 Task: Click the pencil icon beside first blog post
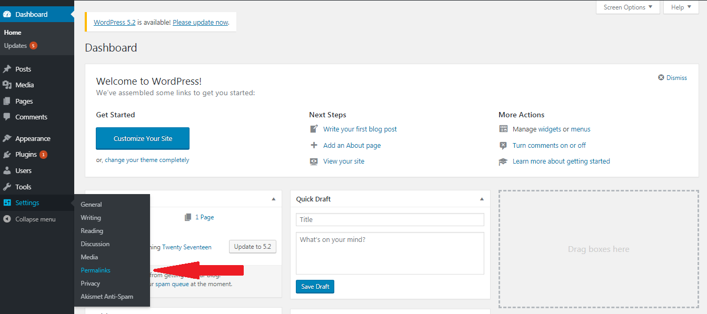pyautogui.click(x=314, y=129)
